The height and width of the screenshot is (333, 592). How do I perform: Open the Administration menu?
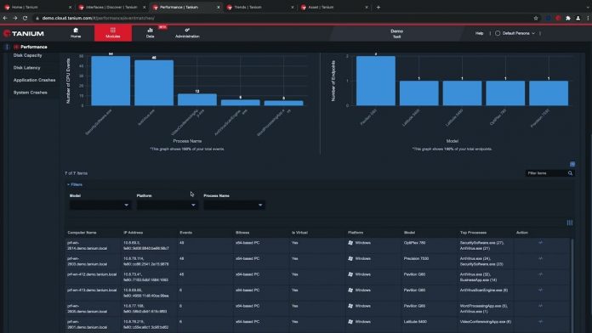click(187, 33)
